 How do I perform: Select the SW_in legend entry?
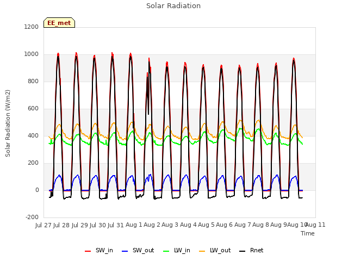coord(99,250)
